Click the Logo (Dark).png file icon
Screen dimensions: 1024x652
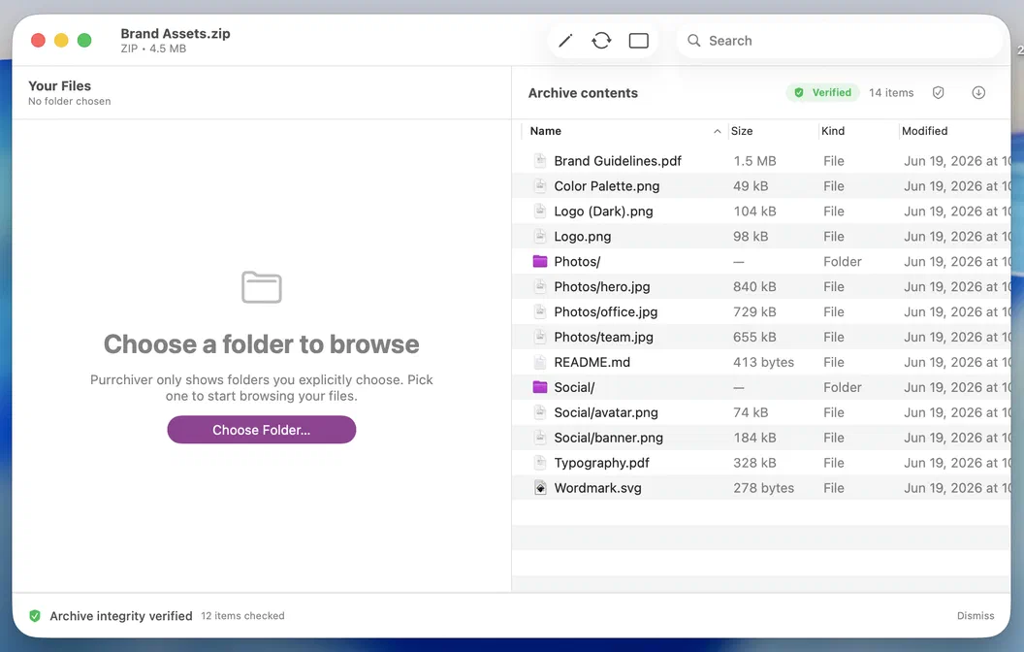(540, 211)
